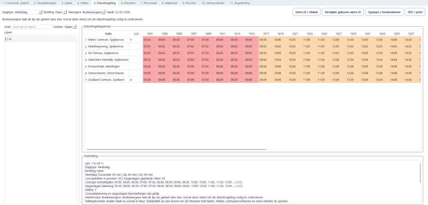The image size is (428, 205).
Task: Click the 09:30 cell for Metro Centrum
Action: [263, 40]
